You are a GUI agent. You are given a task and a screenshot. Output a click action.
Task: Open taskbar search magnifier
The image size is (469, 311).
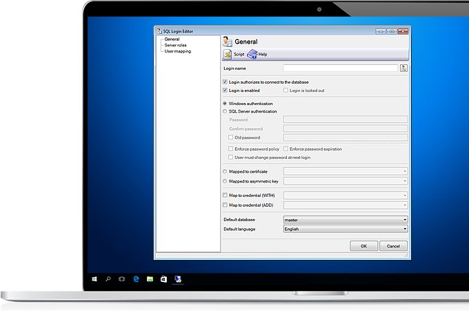point(108,279)
